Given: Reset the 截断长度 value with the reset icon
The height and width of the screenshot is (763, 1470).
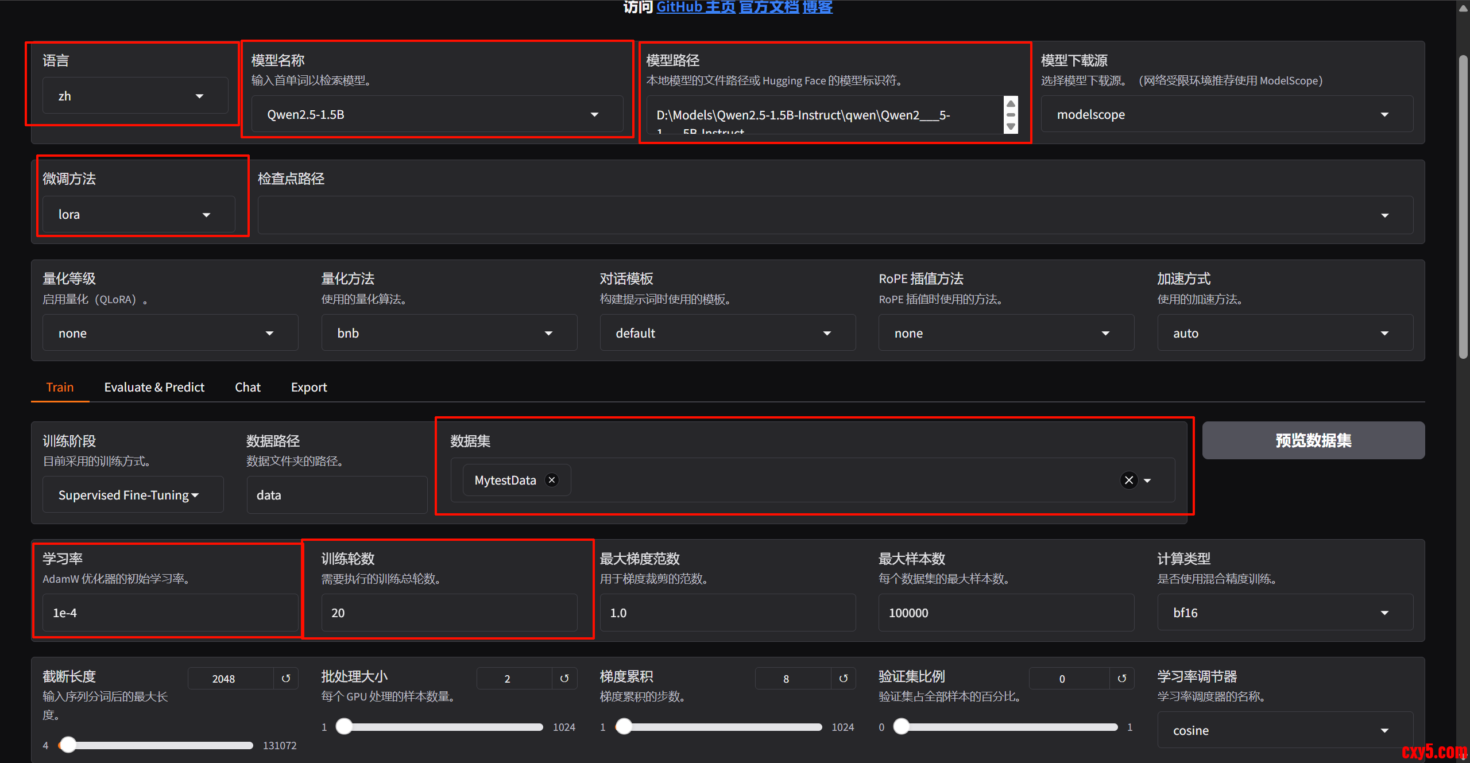Looking at the screenshot, I should (286, 679).
